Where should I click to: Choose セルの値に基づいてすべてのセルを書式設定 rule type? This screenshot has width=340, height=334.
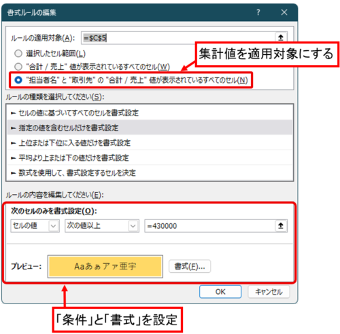(x=150, y=113)
